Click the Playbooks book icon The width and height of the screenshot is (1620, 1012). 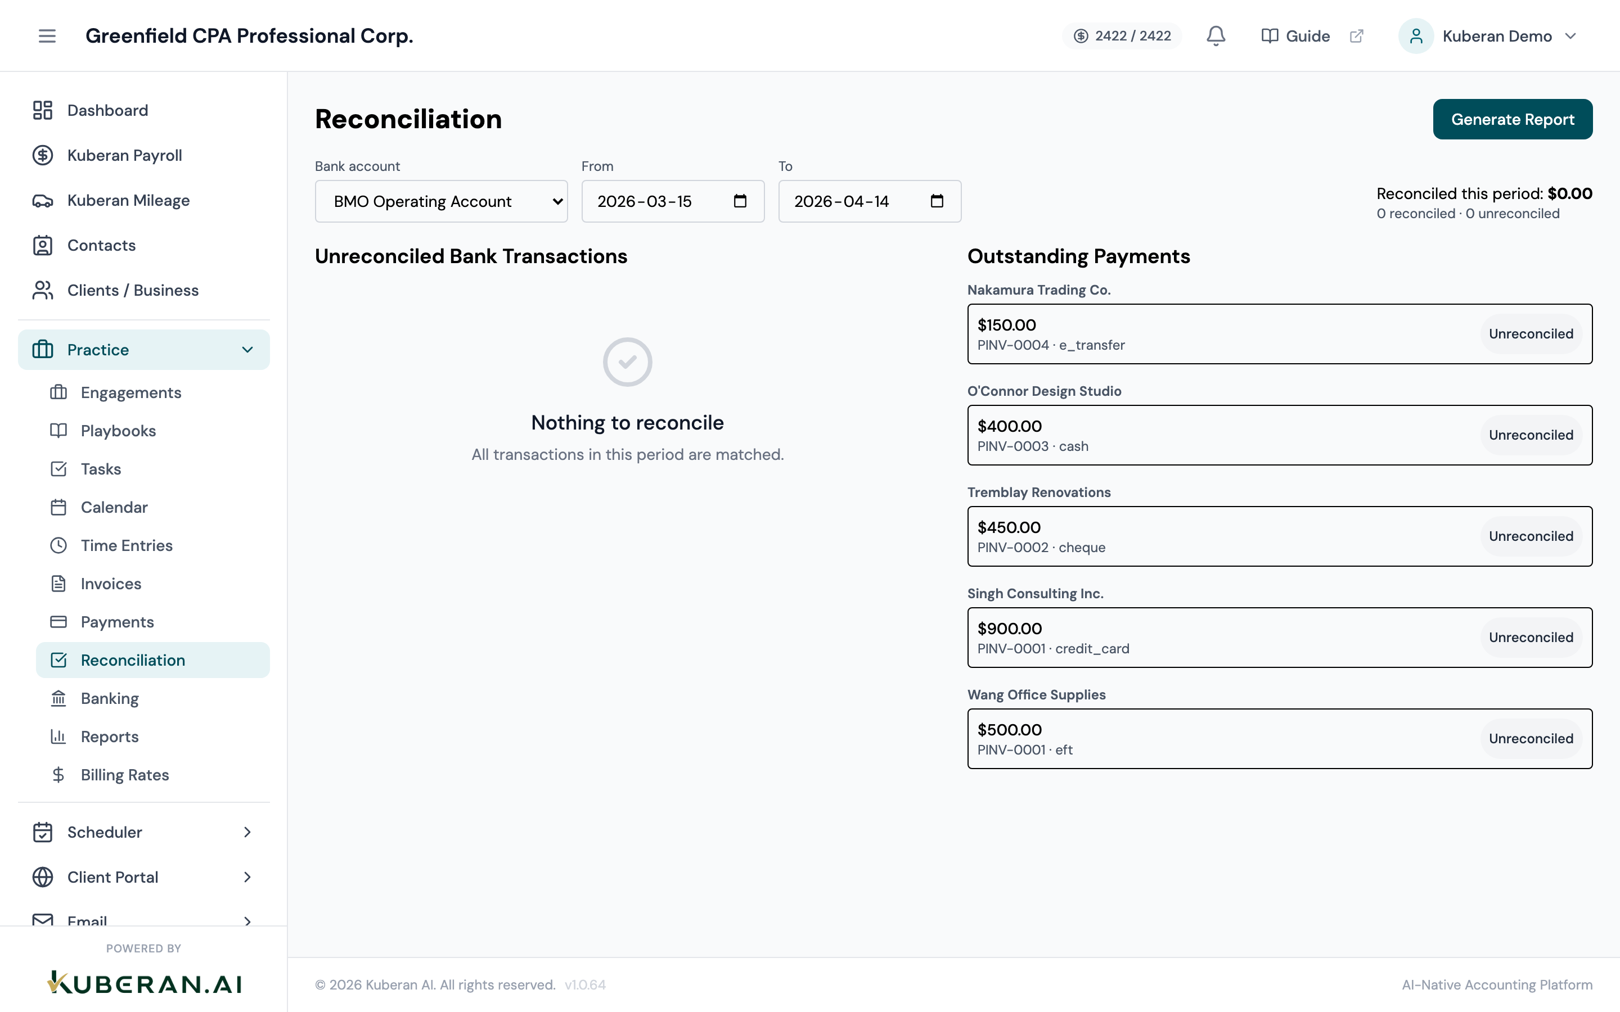pyautogui.click(x=59, y=430)
